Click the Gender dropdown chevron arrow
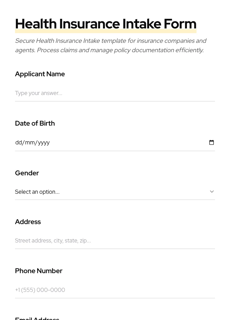This screenshot has width=230, height=320. click(212, 192)
